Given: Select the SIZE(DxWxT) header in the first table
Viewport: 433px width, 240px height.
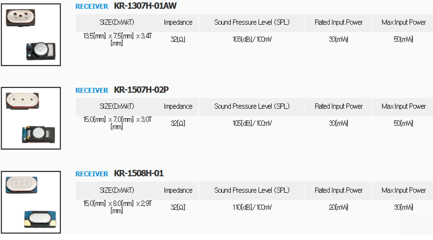Looking at the screenshot, I should click(x=117, y=23).
